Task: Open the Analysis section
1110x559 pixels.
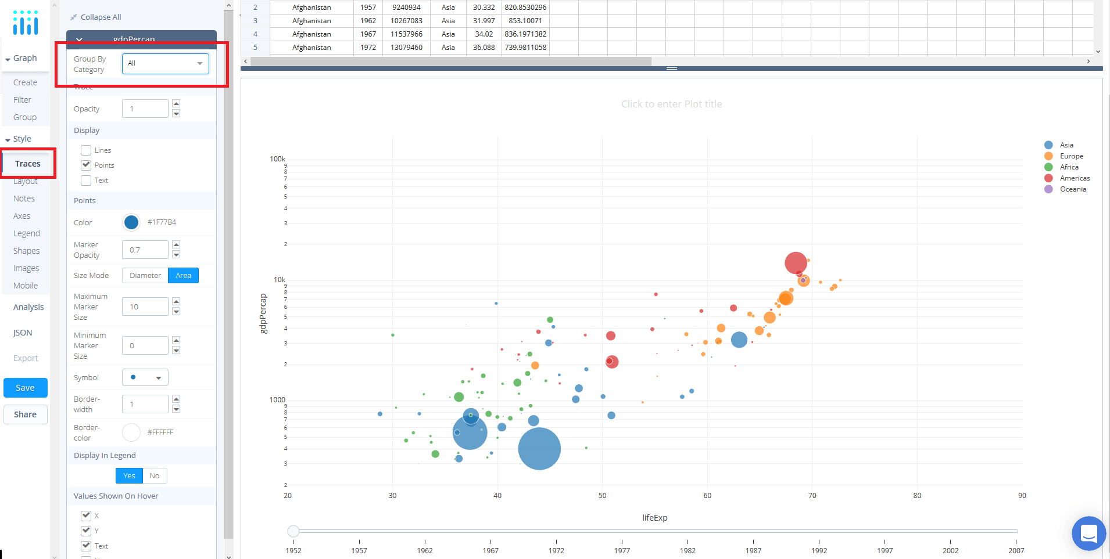Action: [28, 307]
